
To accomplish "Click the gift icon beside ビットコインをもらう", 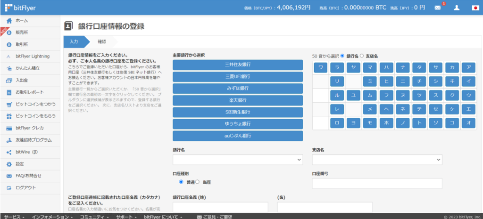I will tap(9, 116).
